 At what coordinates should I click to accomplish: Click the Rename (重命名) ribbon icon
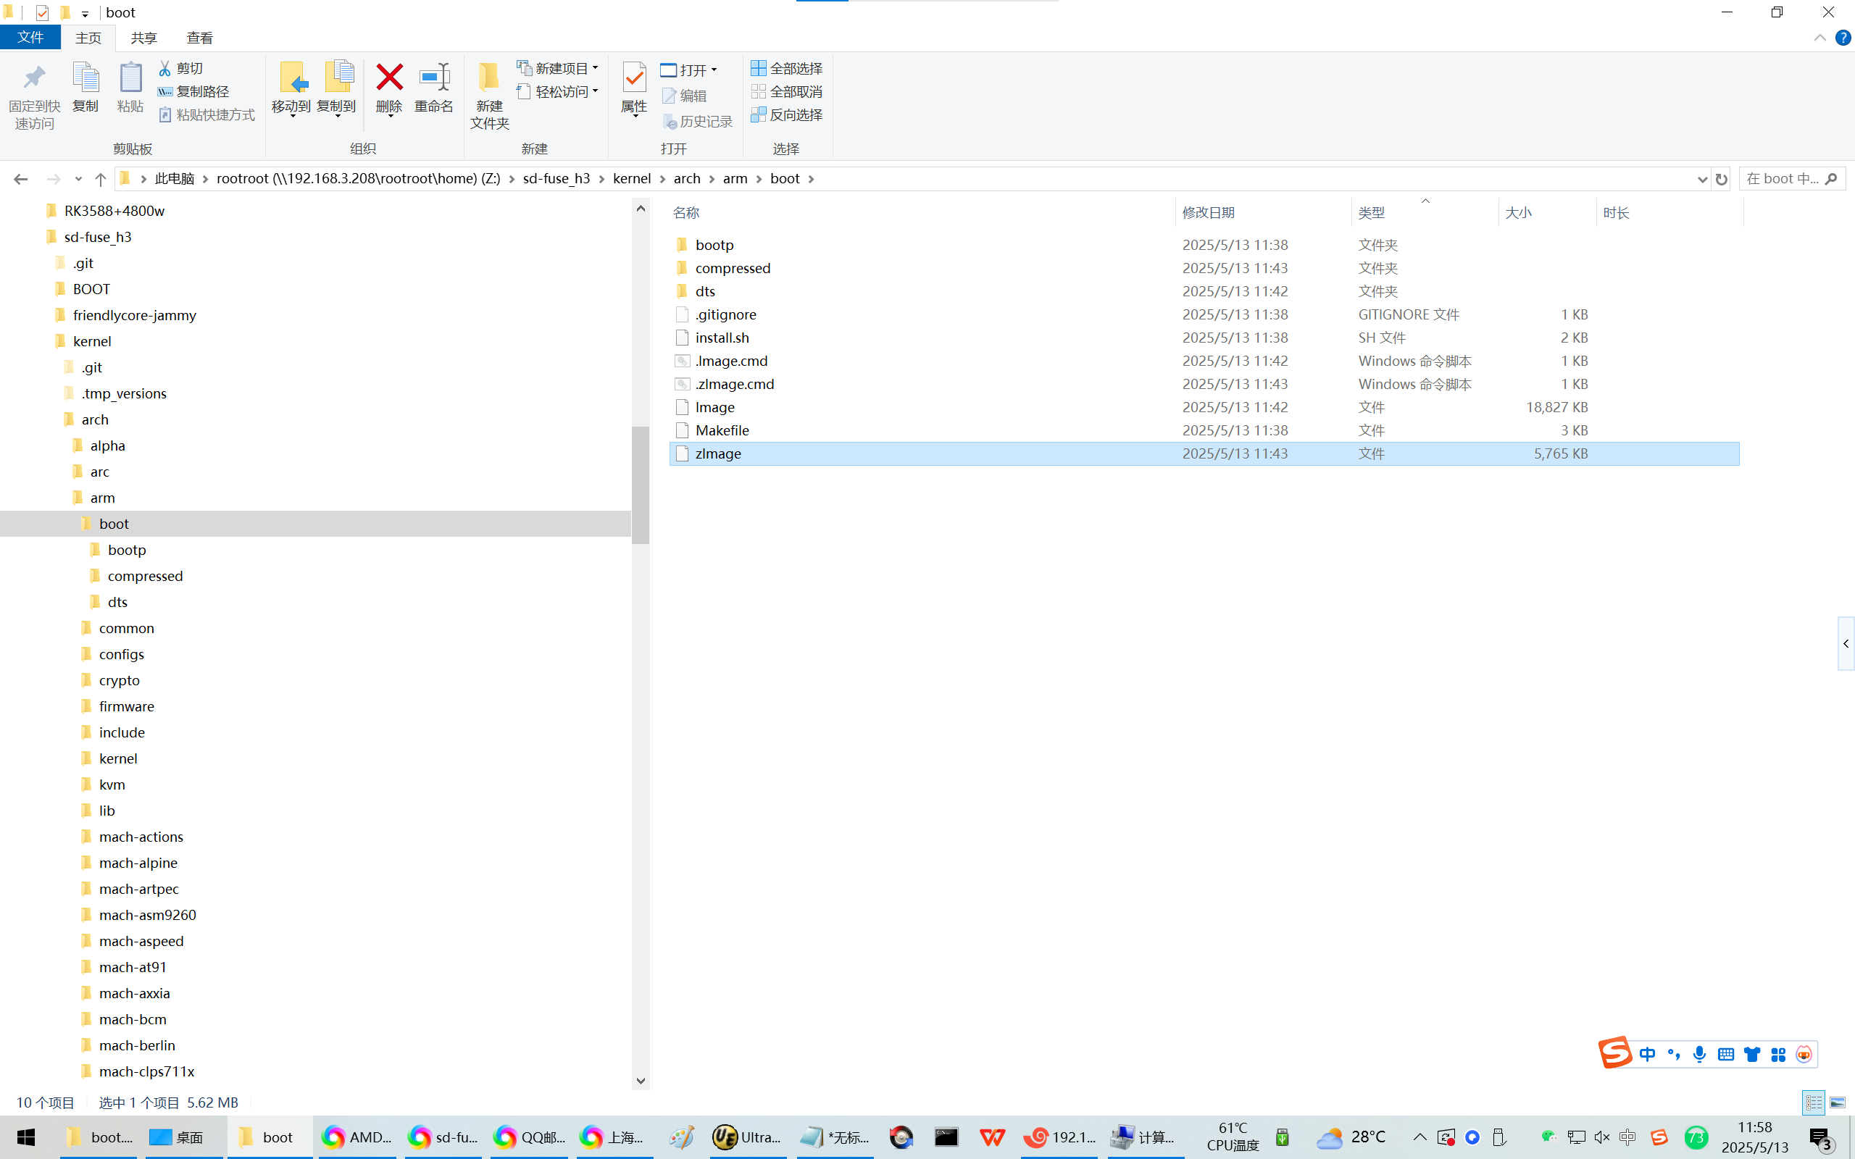[x=434, y=78]
